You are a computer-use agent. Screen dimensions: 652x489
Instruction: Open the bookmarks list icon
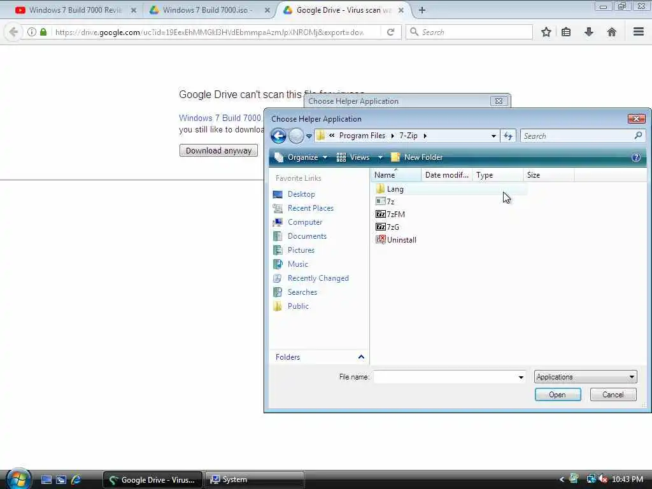tap(566, 32)
